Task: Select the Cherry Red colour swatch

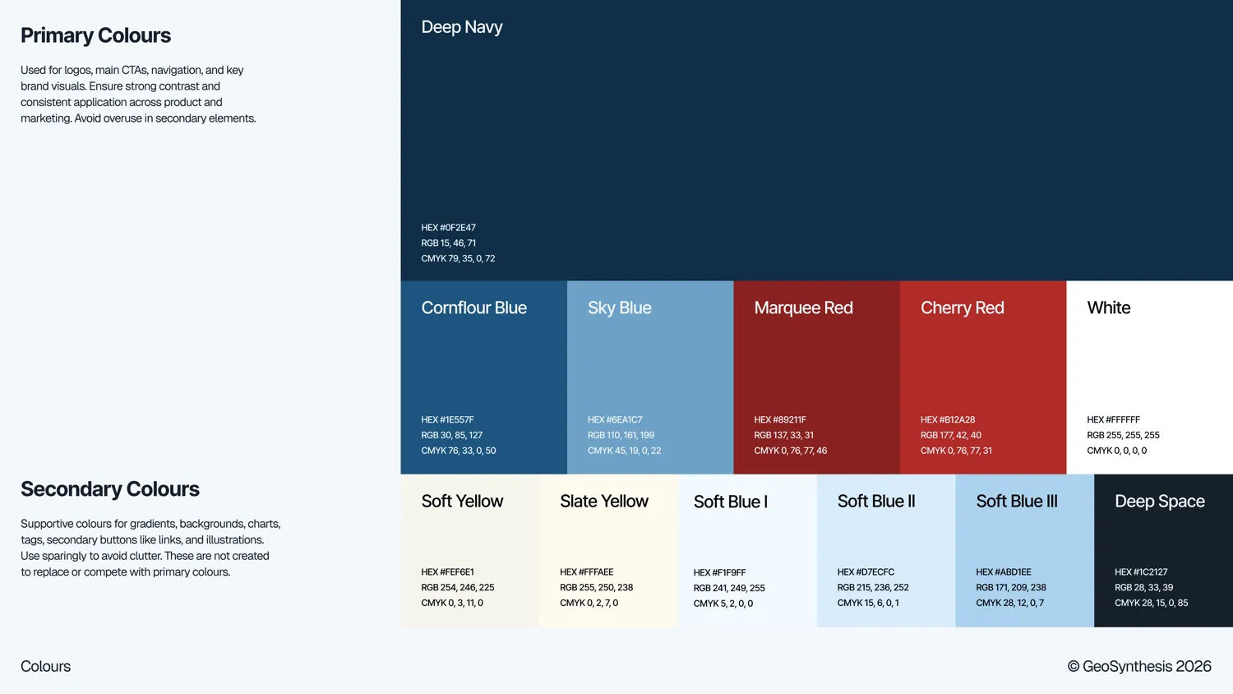Action: [983, 377]
